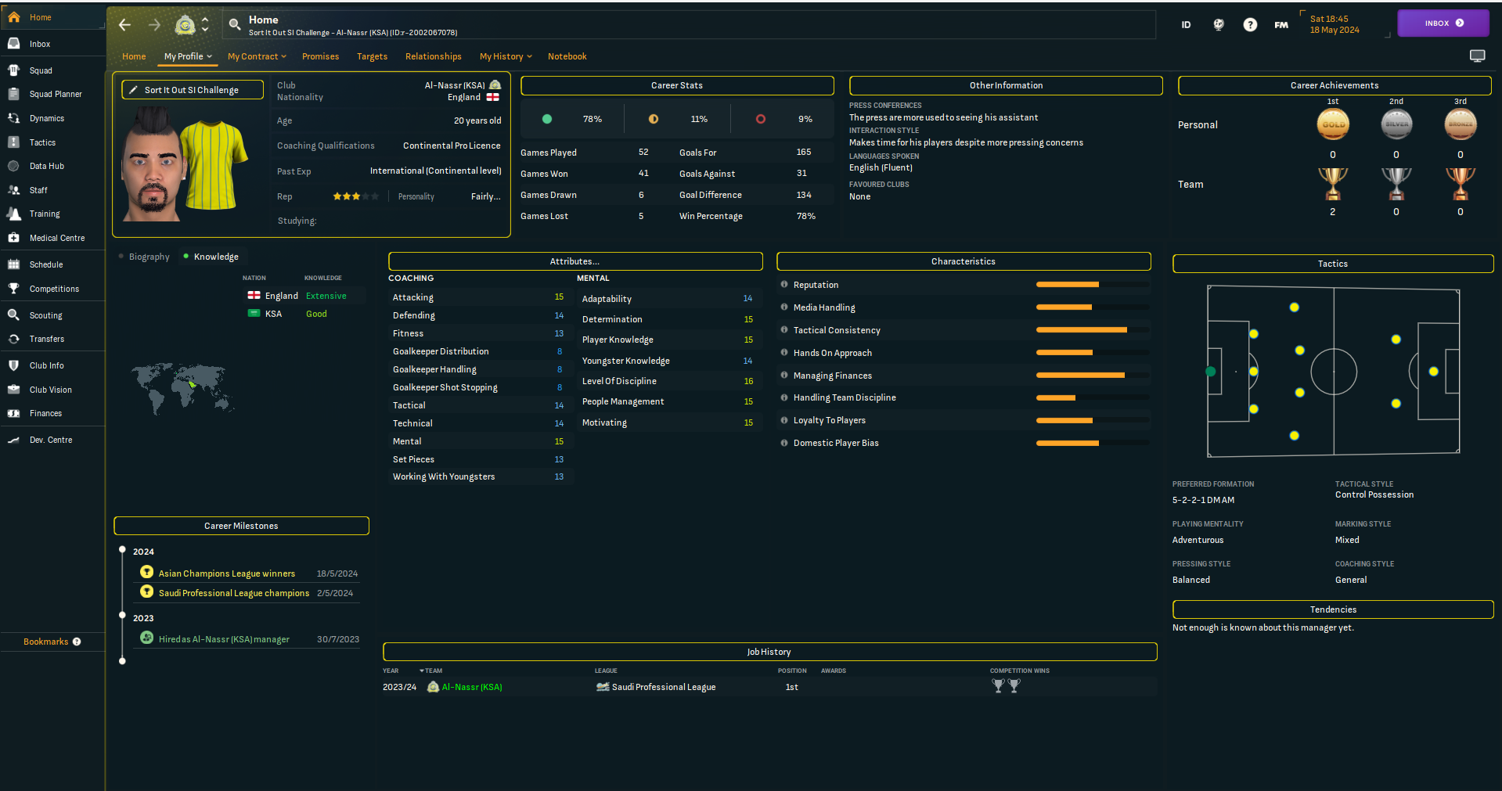Open the Dynamics sidebar icon
The height and width of the screenshot is (791, 1502).
[14, 118]
